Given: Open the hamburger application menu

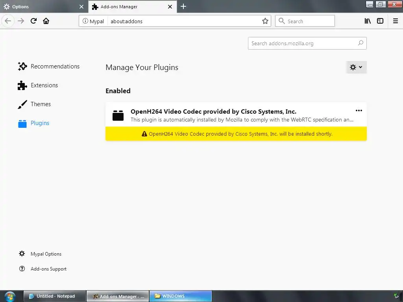Looking at the screenshot, I should pyautogui.click(x=396, y=21).
